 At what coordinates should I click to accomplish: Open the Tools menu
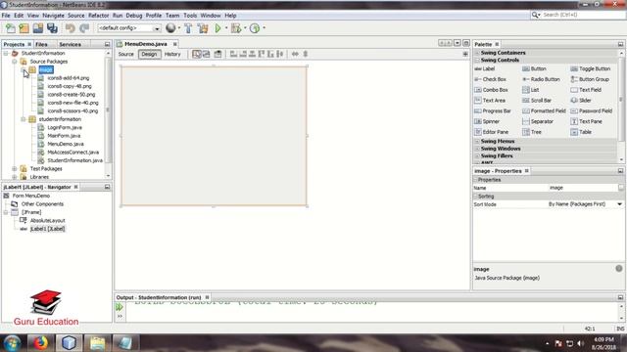190,16
